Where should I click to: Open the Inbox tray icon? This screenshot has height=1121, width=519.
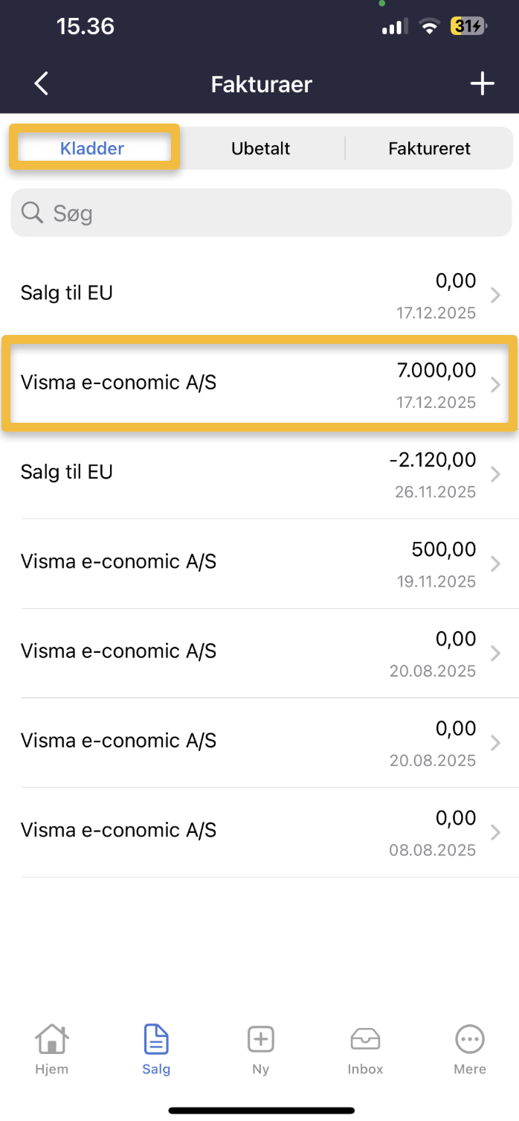pyautogui.click(x=365, y=1039)
